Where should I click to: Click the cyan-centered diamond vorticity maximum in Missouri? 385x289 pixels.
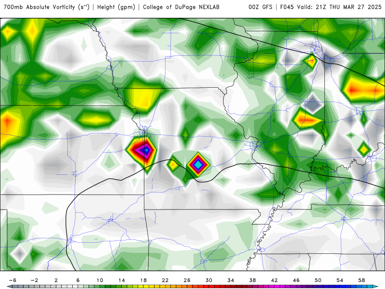coord(198,164)
